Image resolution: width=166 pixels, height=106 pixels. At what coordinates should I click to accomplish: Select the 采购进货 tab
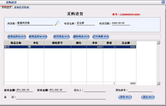point(7,7)
